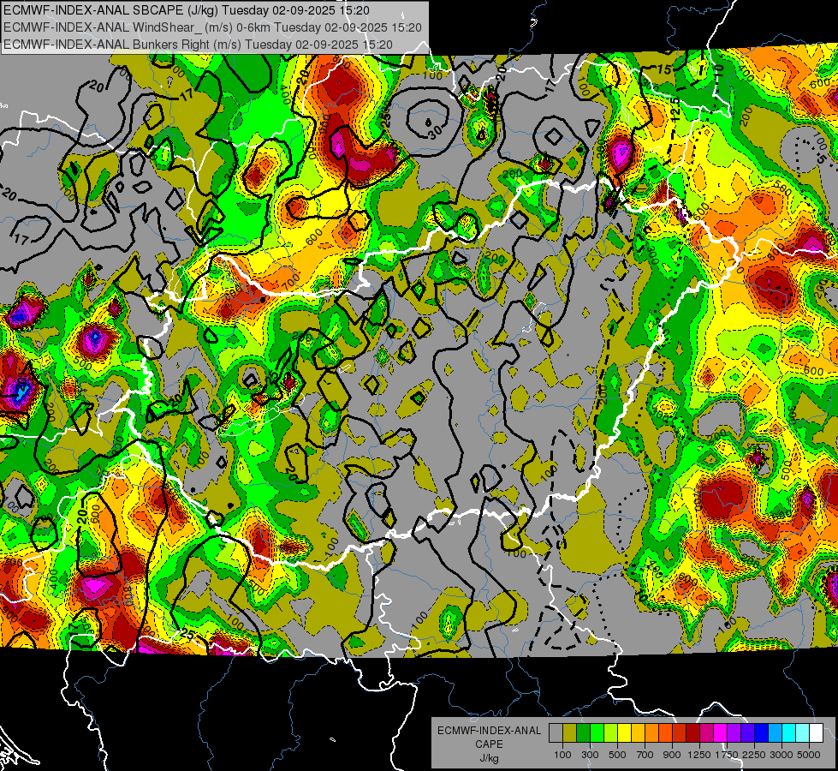Screen dimensions: 838x771
Task: Select the dark green legend swatch before 300
Action: point(583,733)
